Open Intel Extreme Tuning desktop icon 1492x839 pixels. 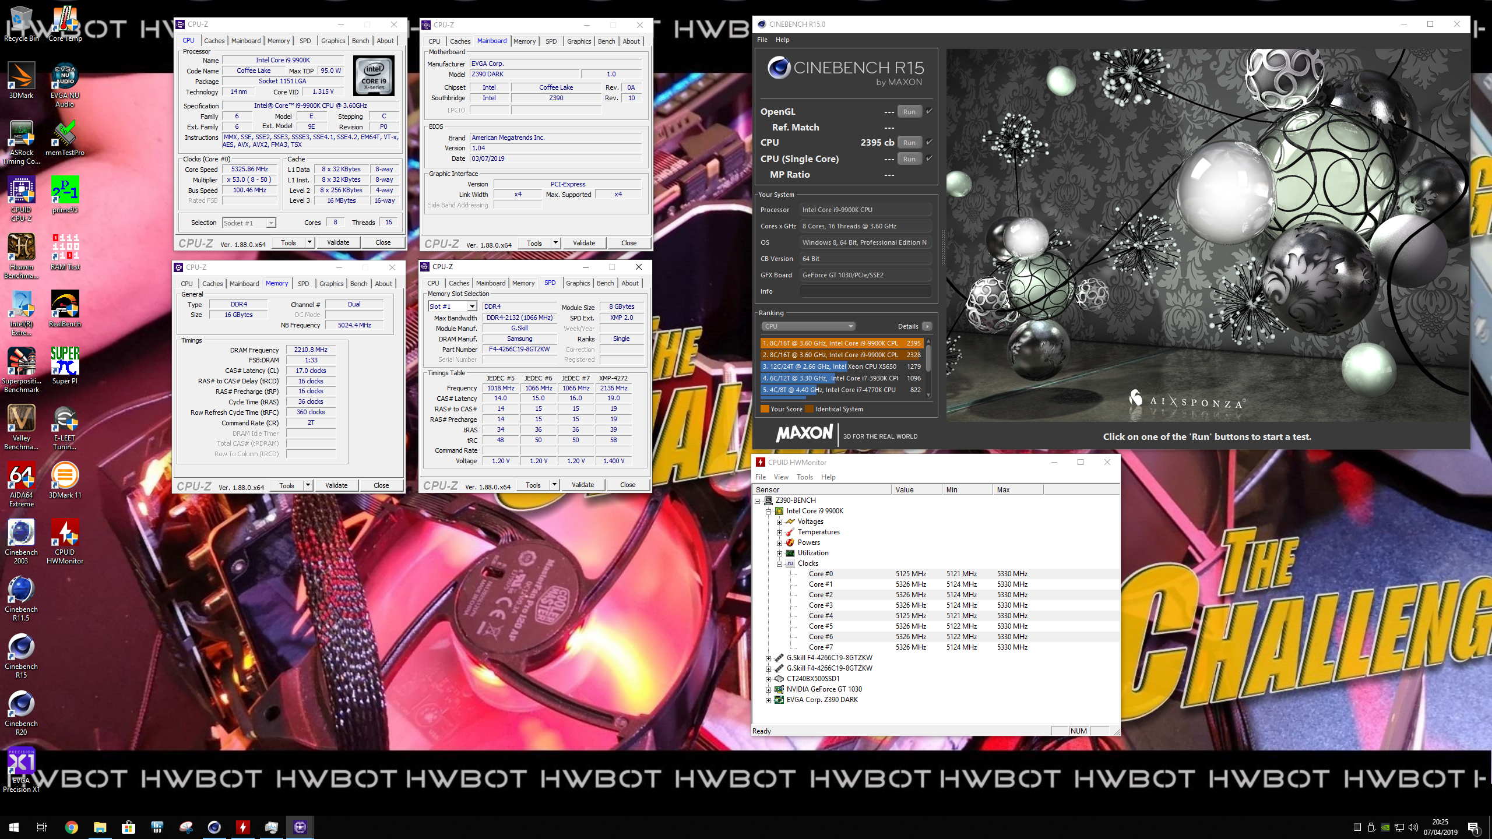[22, 313]
